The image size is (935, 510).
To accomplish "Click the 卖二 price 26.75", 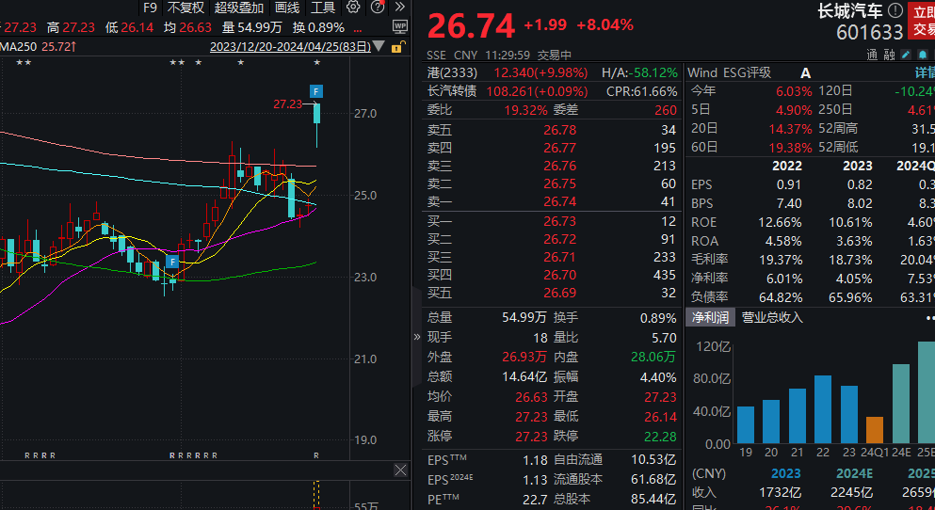I will 560,183.
